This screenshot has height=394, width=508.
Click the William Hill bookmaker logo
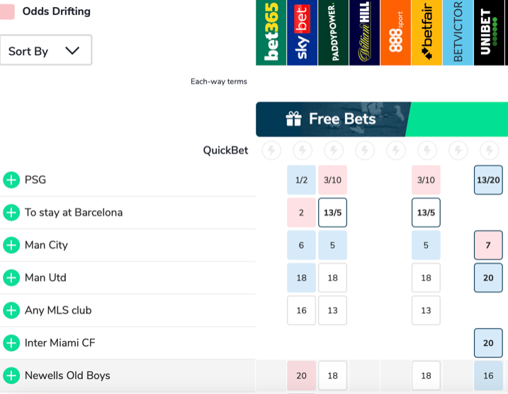(x=364, y=33)
